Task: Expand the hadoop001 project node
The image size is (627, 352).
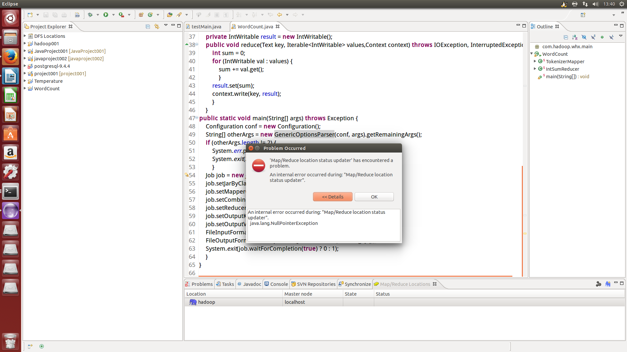Action: click(x=25, y=43)
